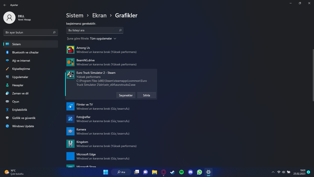The image size is (314, 177).
Task: Click the eurotrucks2.exe file path text
Action: [x=112, y=83]
